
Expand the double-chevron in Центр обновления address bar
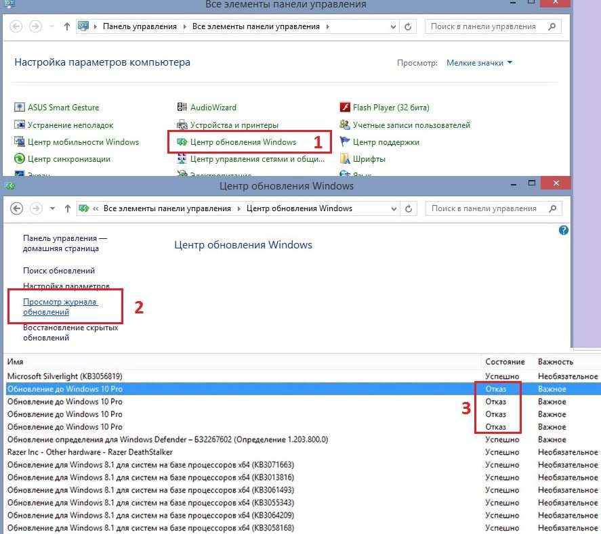click(x=96, y=208)
